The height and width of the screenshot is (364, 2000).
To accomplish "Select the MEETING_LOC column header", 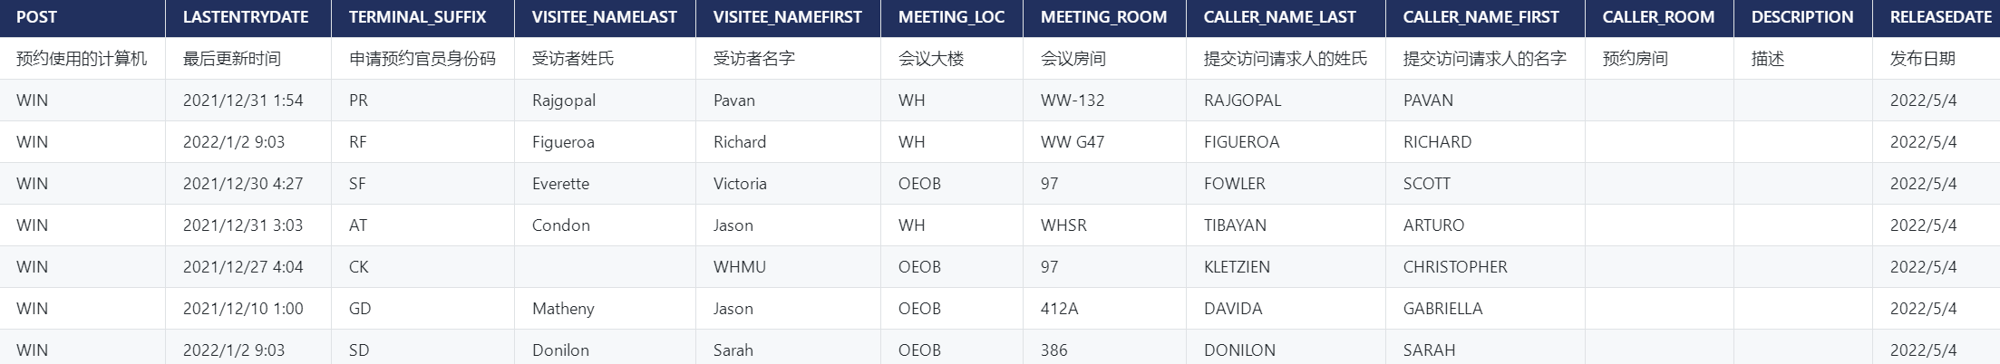I will (951, 17).
